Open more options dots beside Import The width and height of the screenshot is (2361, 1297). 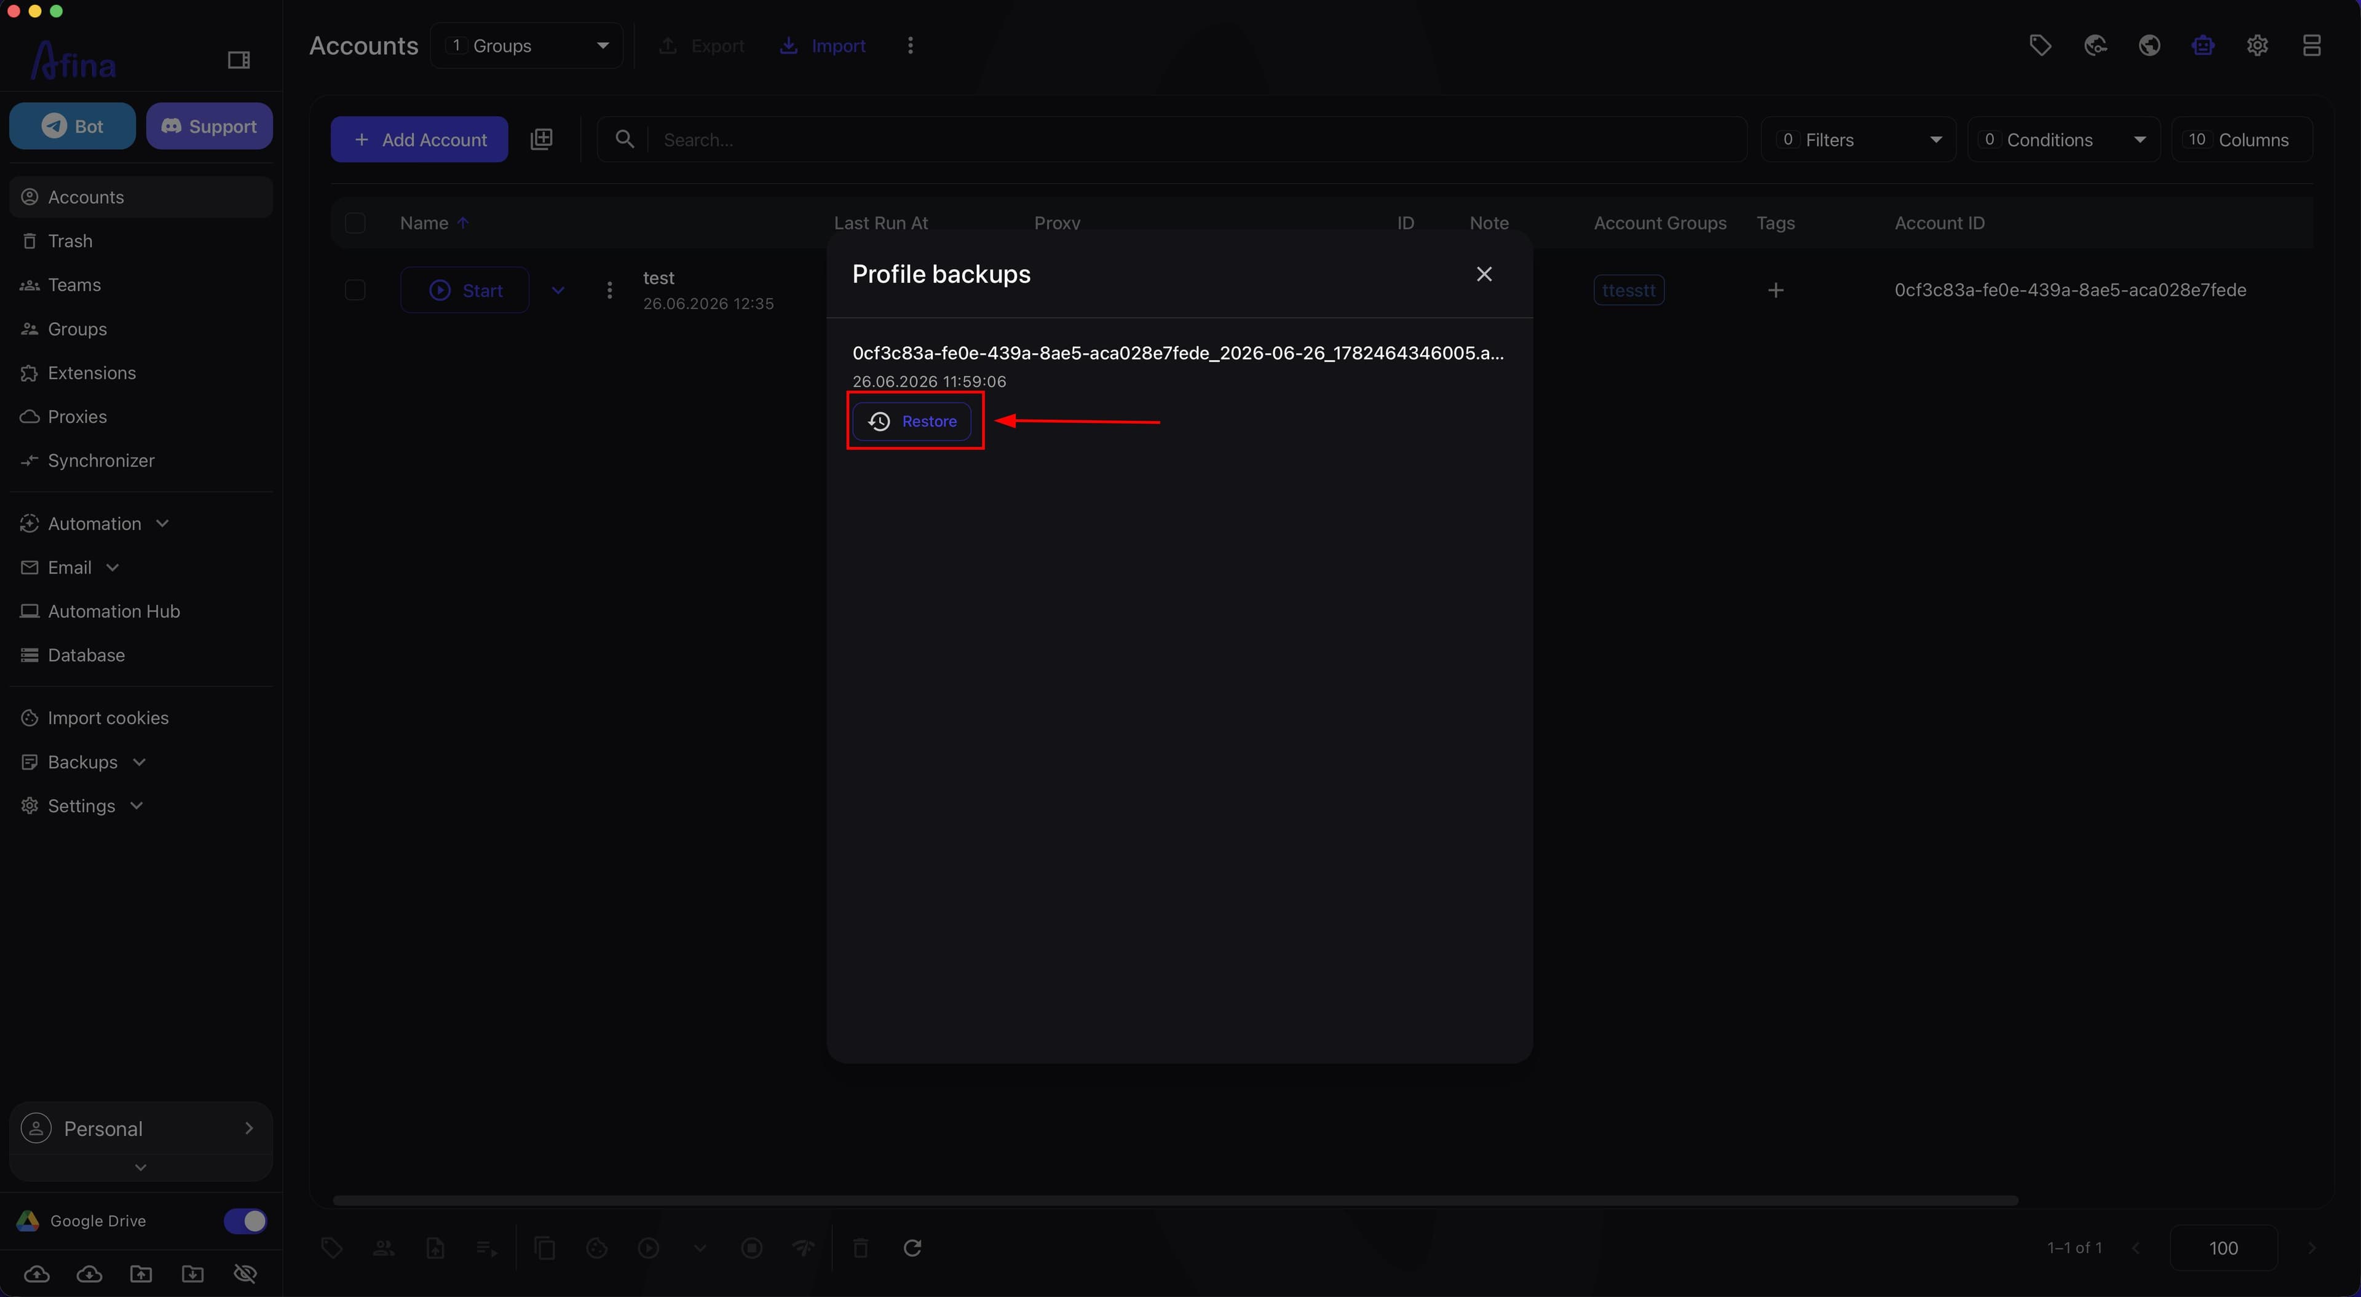tap(910, 46)
